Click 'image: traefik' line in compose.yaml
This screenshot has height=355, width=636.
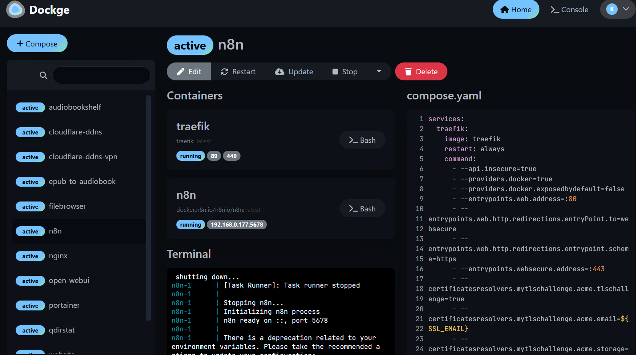click(x=472, y=139)
